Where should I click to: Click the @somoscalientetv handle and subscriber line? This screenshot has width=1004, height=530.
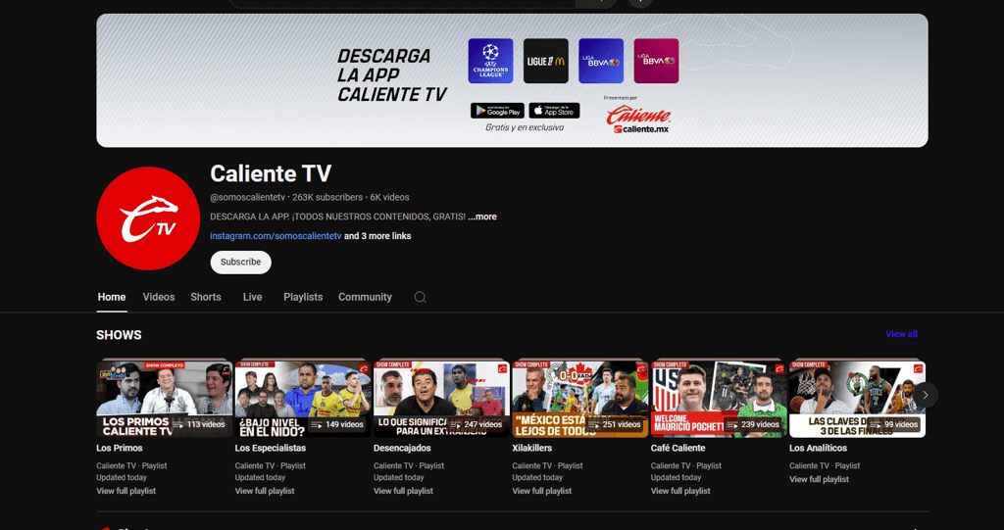[x=310, y=198]
